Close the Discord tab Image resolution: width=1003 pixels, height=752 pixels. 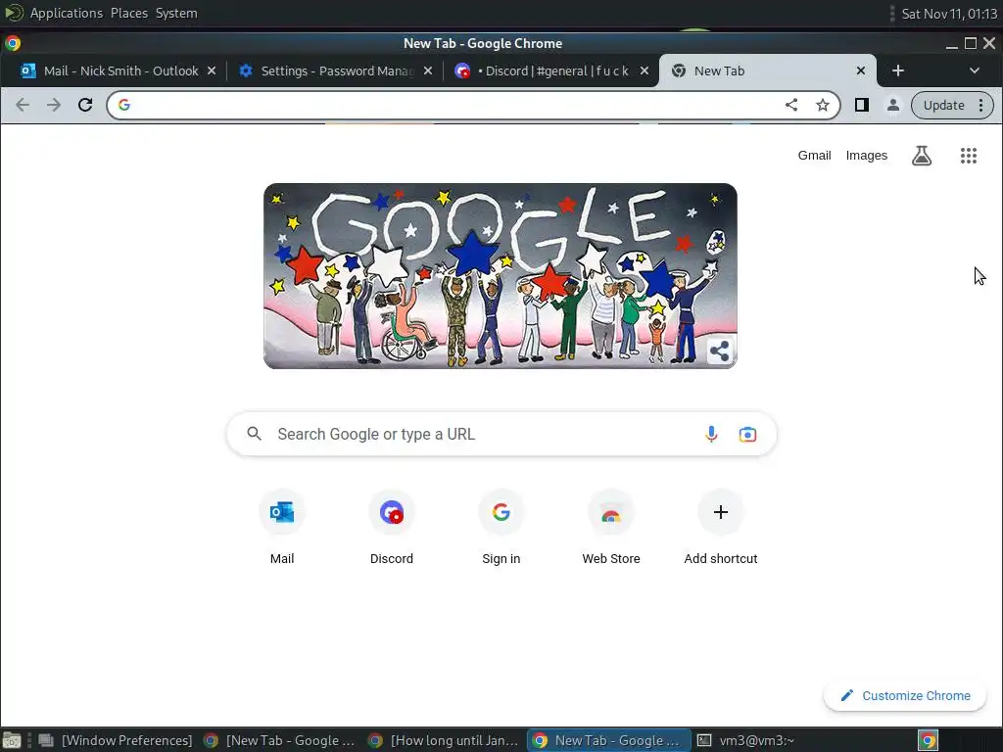645,70
